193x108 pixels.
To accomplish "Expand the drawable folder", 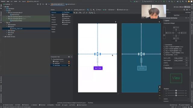I will point(7,25).
